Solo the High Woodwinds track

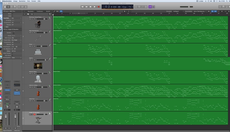[32, 33]
